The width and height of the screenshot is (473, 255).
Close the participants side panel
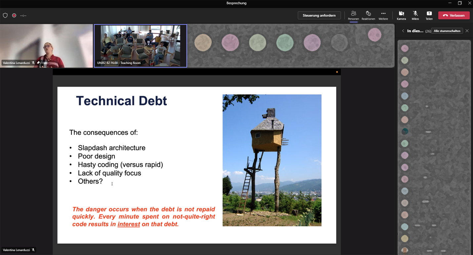click(467, 31)
